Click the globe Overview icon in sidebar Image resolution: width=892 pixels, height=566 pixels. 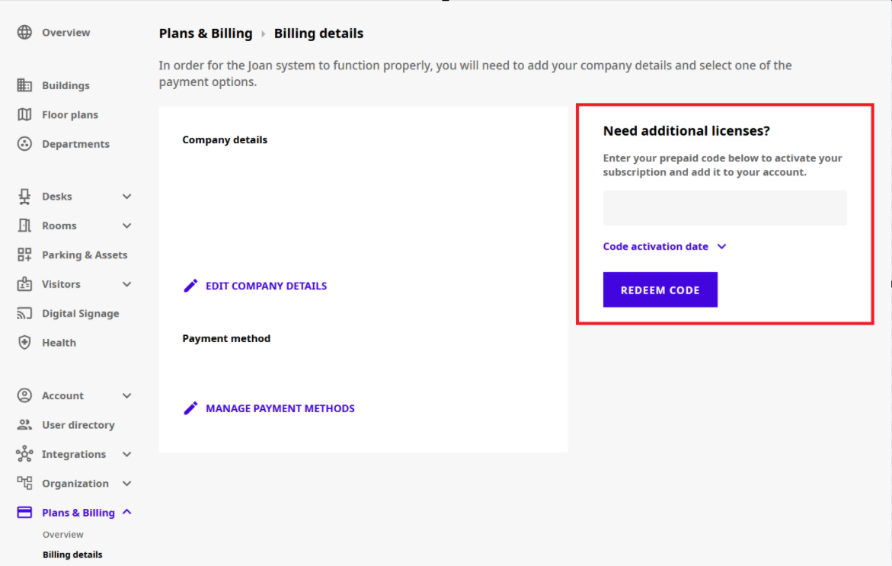point(24,33)
